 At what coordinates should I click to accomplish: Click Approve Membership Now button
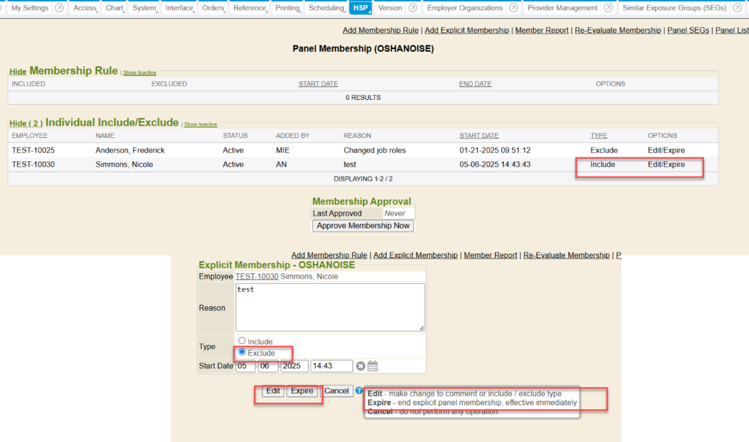click(363, 226)
